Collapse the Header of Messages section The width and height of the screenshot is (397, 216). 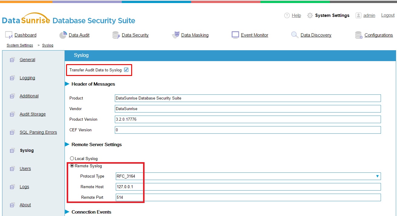tap(68, 84)
